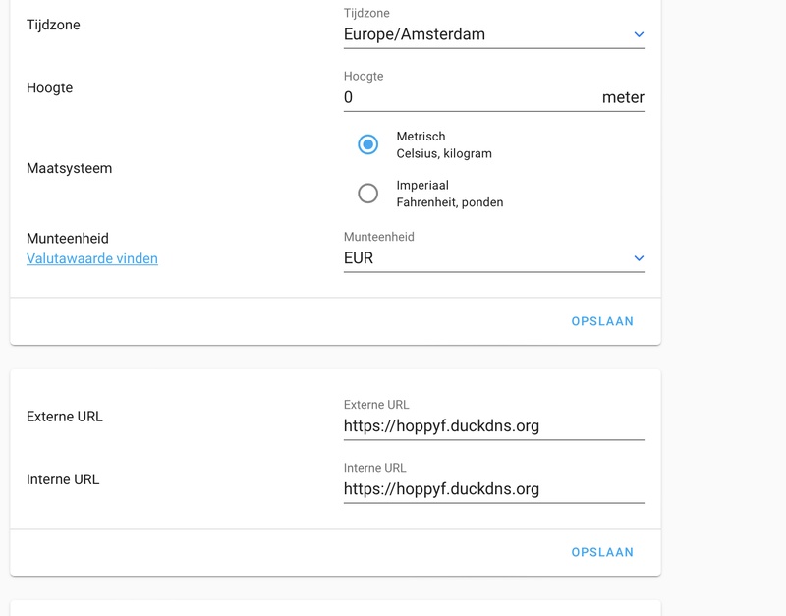Open the Tijdzone dropdown arrow

click(639, 34)
